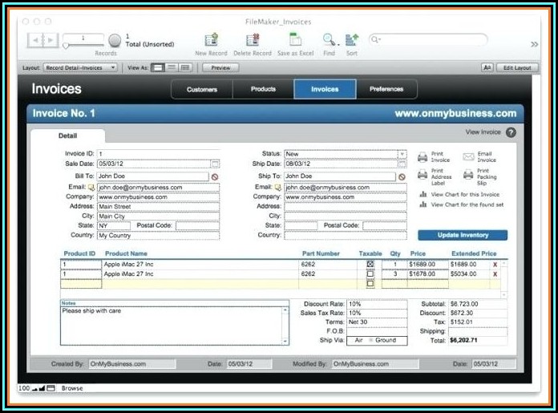The width and height of the screenshot is (558, 413).
Task: Switch to the Customers tab
Action: click(202, 89)
